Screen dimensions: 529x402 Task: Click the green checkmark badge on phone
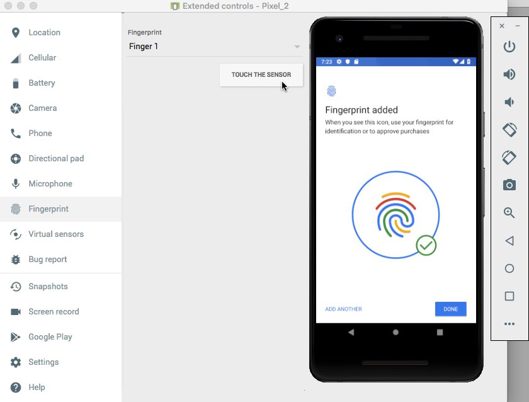pos(426,245)
